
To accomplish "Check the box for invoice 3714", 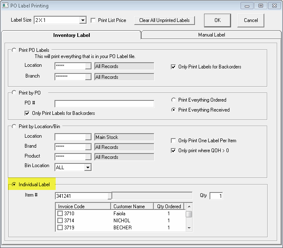I will click(x=60, y=221).
